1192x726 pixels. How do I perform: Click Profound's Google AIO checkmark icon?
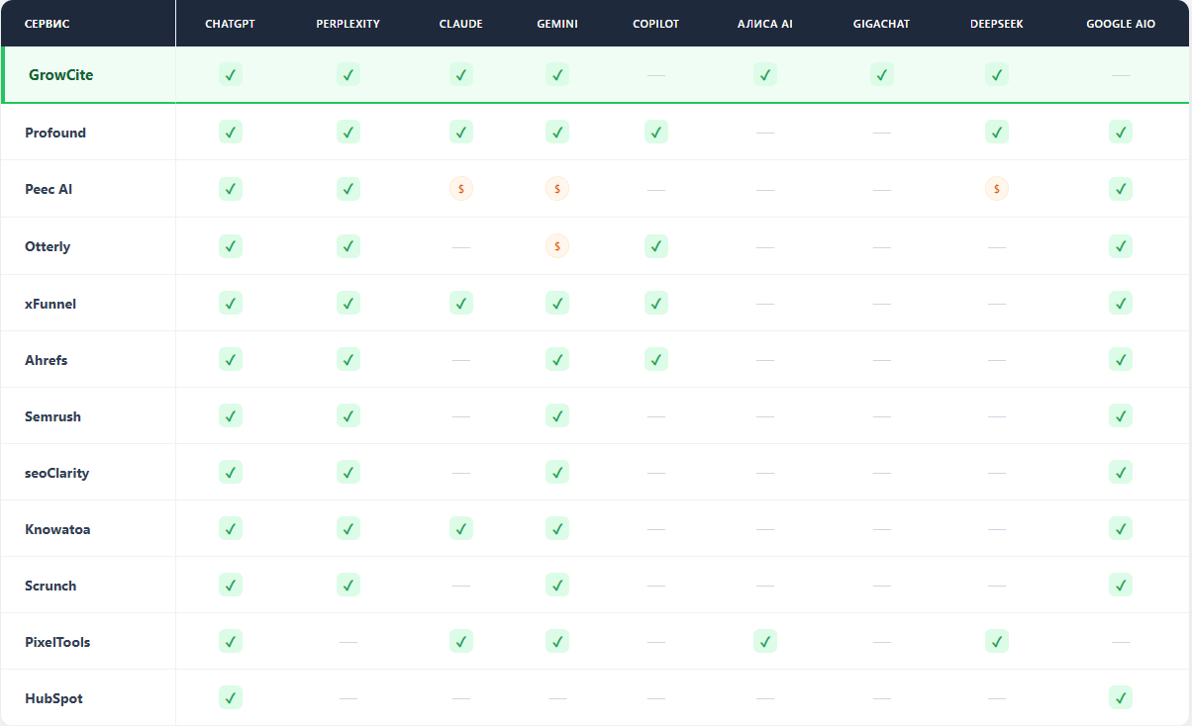(x=1121, y=132)
